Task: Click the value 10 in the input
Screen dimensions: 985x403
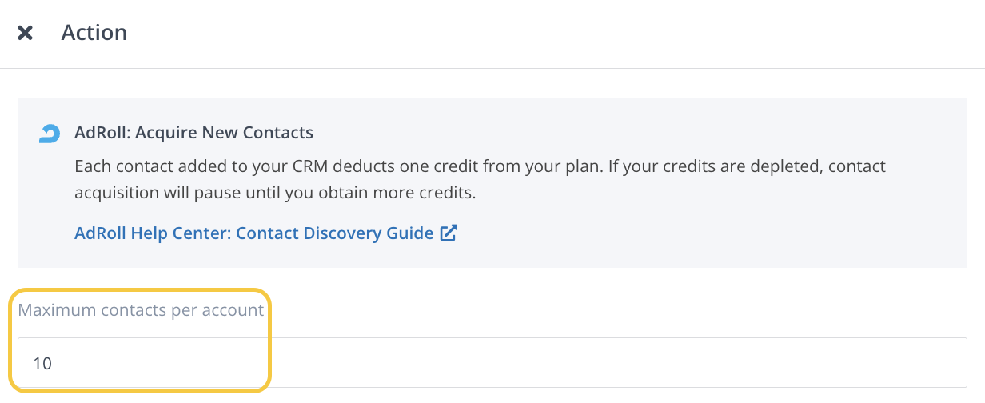Action: click(42, 363)
